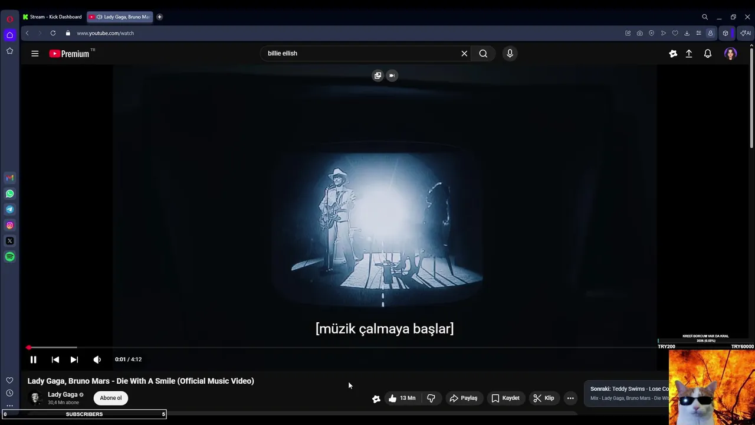Open the 'Sonraki: Teddy Swims' next card
The width and height of the screenshot is (755, 425).
[627, 393]
